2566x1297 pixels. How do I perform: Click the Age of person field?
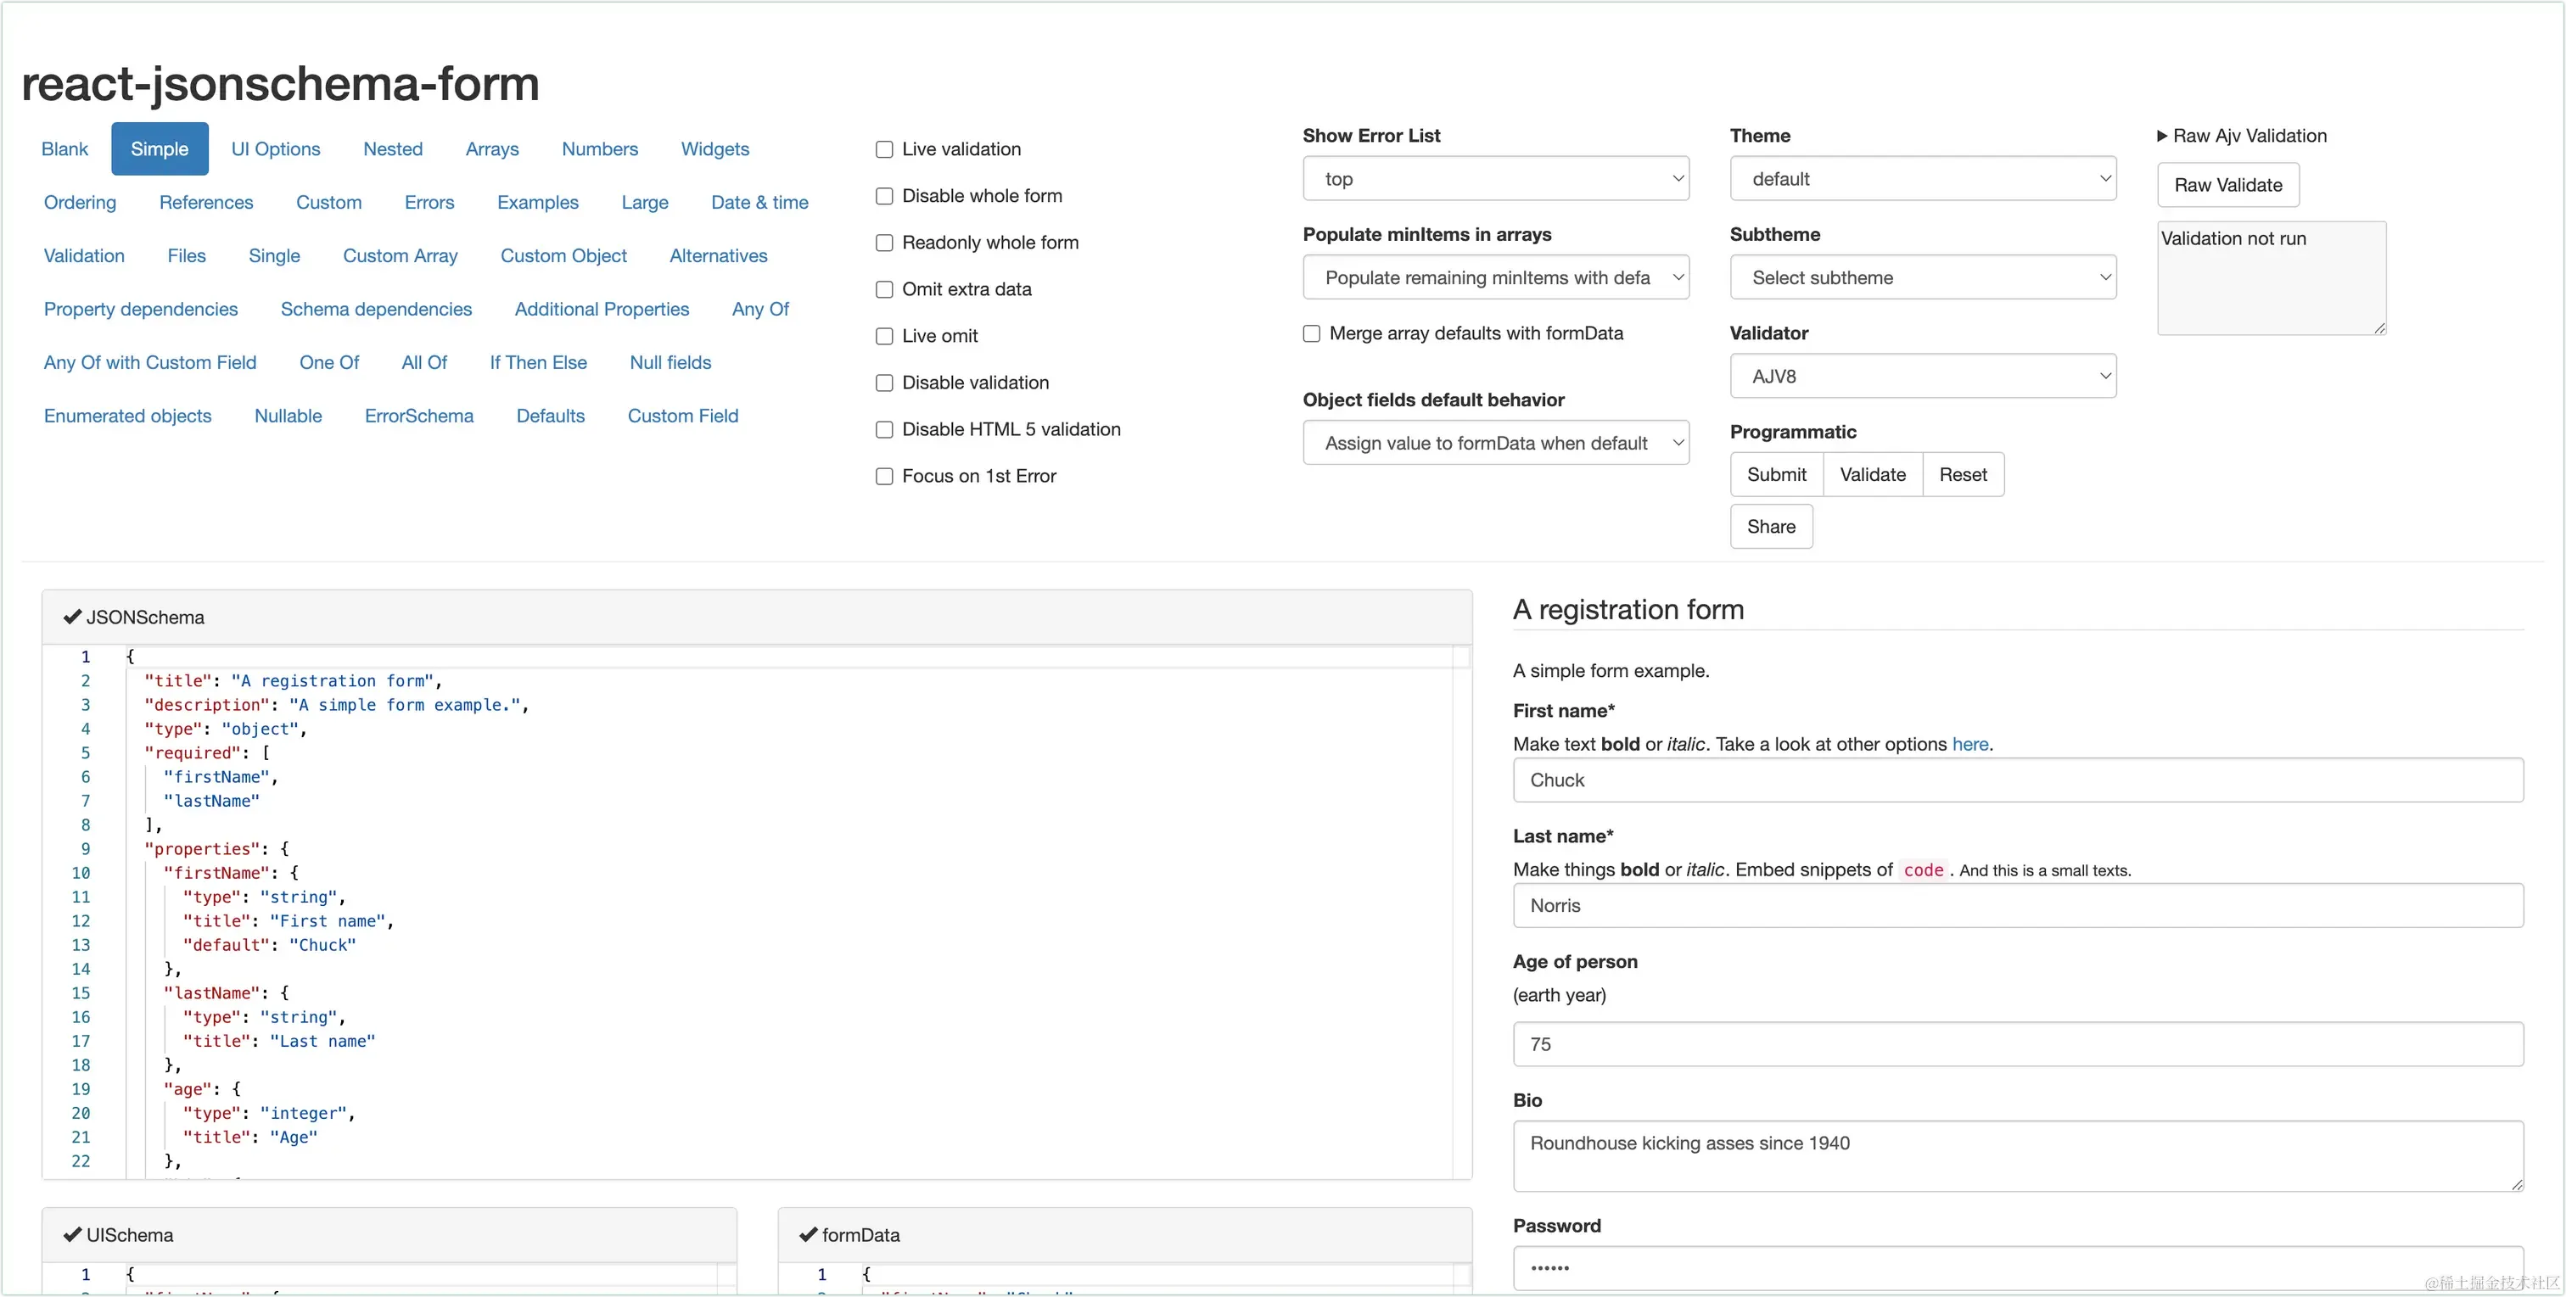(x=2018, y=1044)
